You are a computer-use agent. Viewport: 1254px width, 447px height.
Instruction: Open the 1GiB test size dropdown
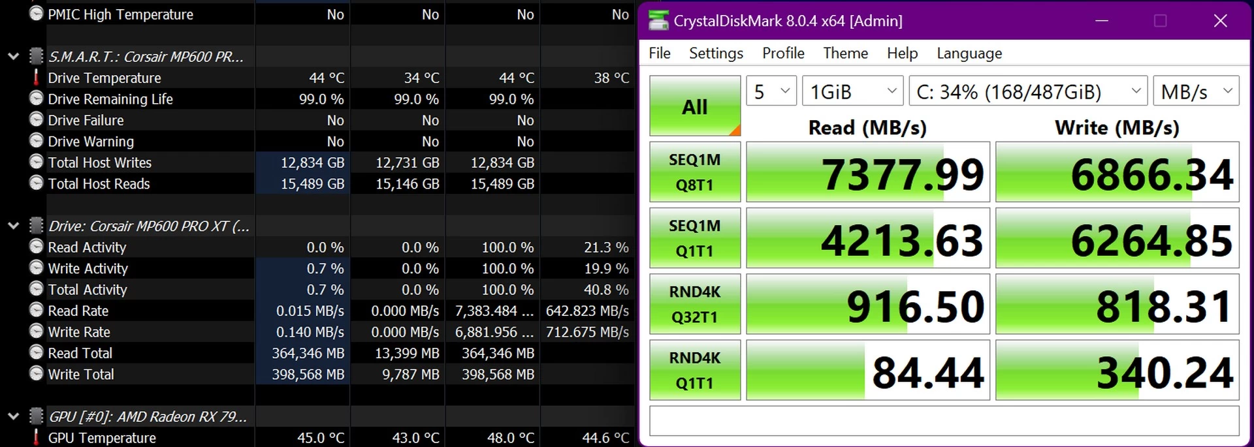coord(853,91)
